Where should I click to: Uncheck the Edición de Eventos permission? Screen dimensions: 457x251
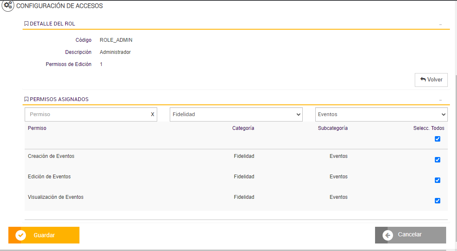437,180
